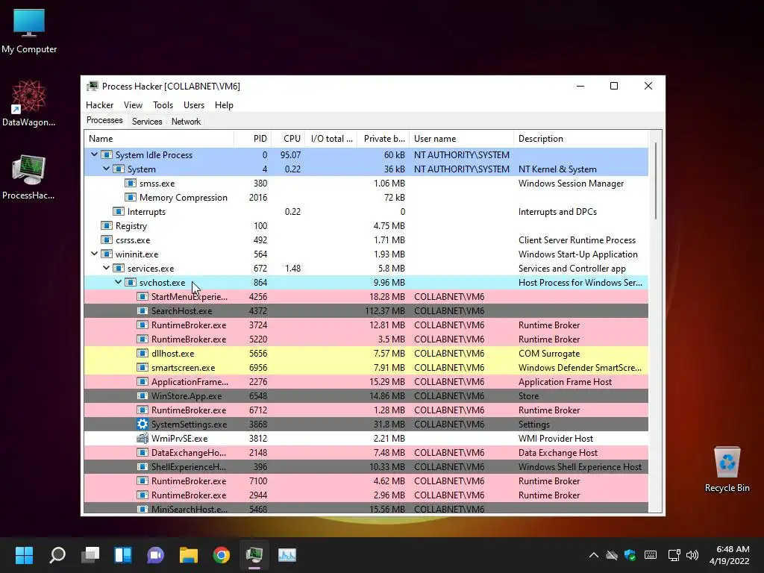The width and height of the screenshot is (764, 573).
Task: Collapse the services.exe tree node
Action: click(x=106, y=268)
